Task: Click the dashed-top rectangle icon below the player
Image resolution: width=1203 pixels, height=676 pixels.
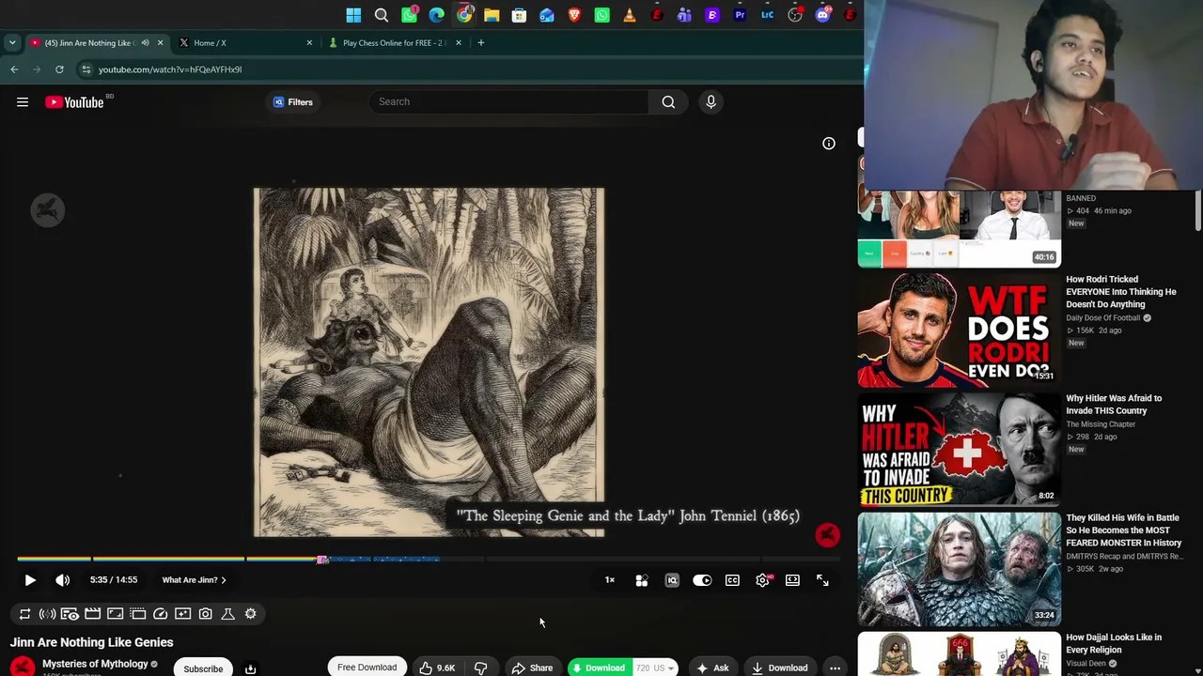Action: (x=137, y=614)
